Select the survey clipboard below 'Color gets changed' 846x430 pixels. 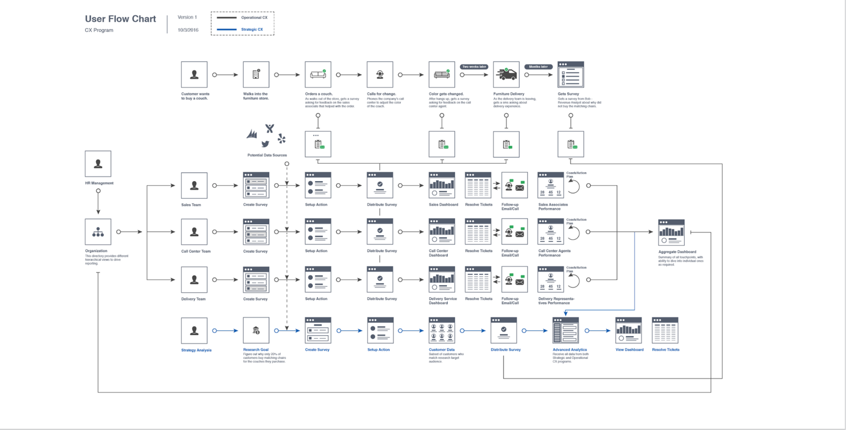[x=442, y=144]
